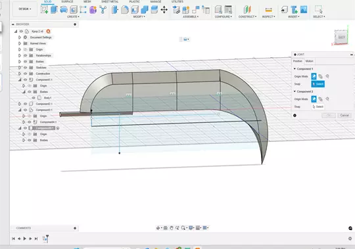Collapse Component 1 section in Joint dialog
This screenshot has height=249, width=355.
pyautogui.click(x=295, y=69)
